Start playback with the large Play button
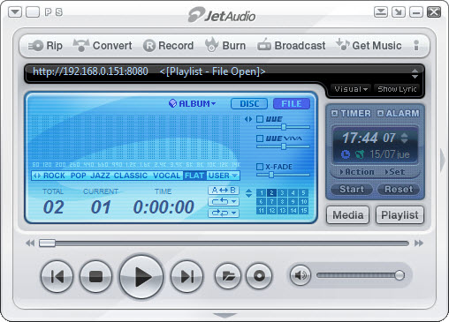The image size is (449, 322). 141,277
